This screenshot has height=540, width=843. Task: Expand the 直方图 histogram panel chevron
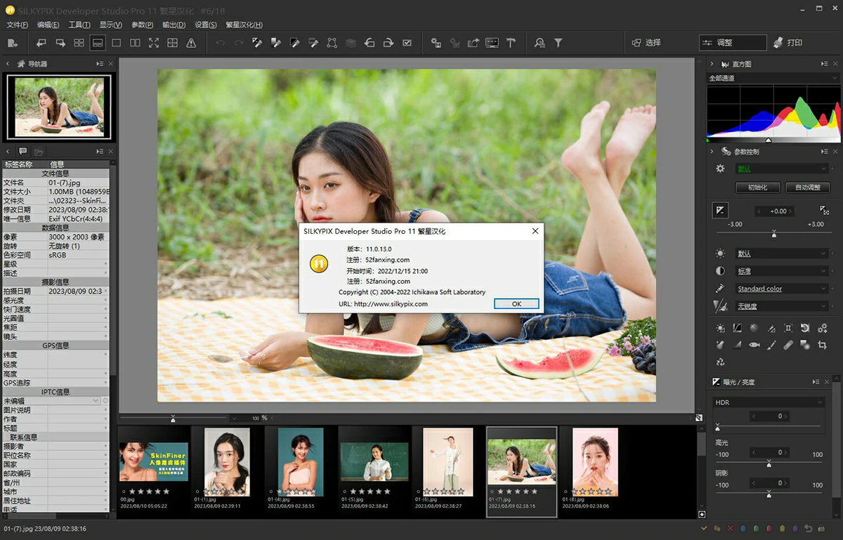[x=711, y=64]
